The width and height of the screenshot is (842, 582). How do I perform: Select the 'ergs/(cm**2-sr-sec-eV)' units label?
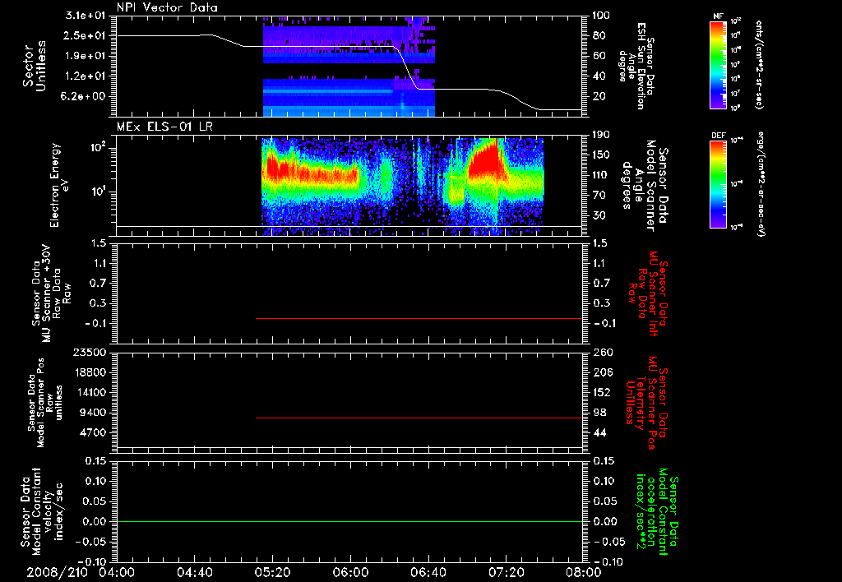click(761, 183)
